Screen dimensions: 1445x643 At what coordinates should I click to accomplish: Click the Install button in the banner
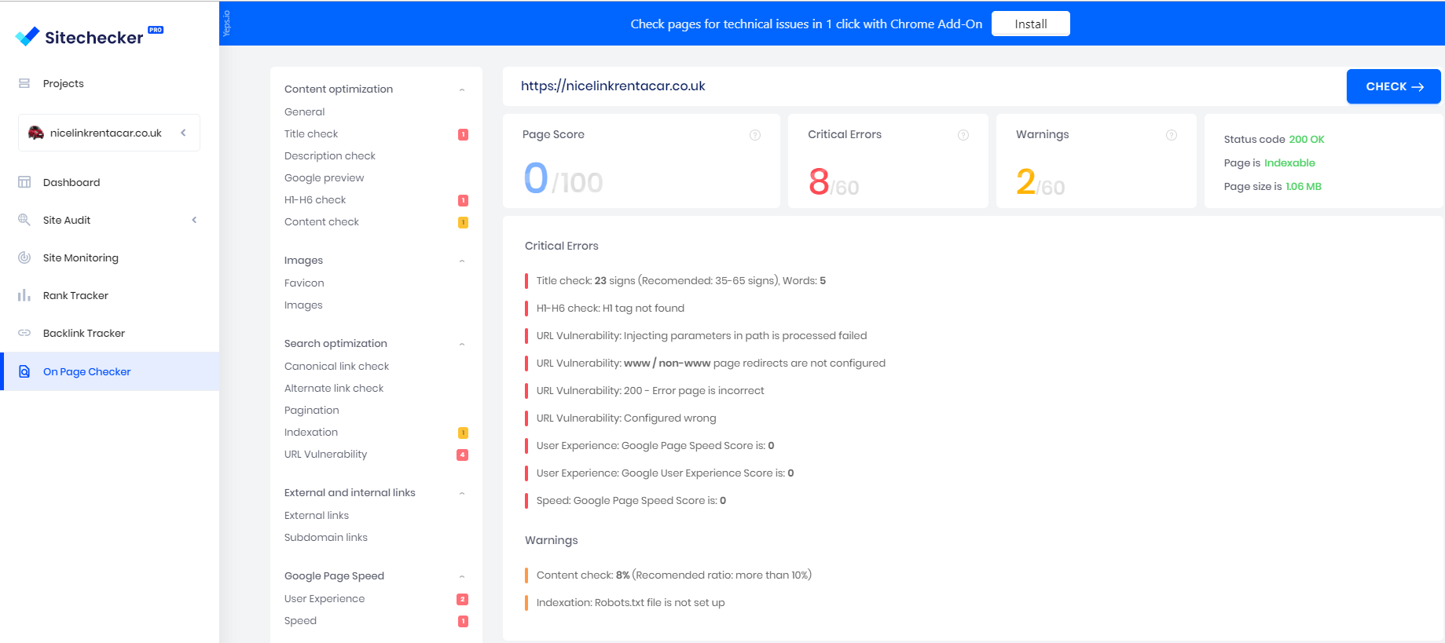coord(1031,24)
